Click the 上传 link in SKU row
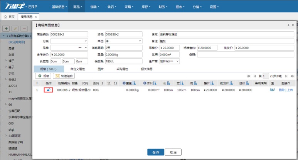Viewport: 298px width, 160px height. pyautogui.click(x=290, y=90)
